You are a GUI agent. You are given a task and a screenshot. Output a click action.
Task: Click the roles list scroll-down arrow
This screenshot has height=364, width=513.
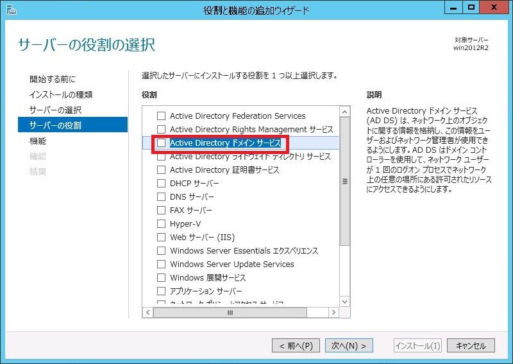pos(344,302)
